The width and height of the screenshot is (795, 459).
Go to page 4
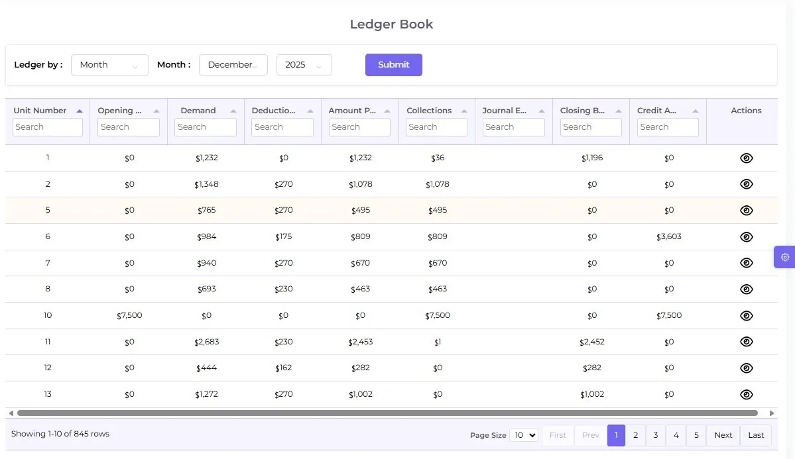pos(676,435)
